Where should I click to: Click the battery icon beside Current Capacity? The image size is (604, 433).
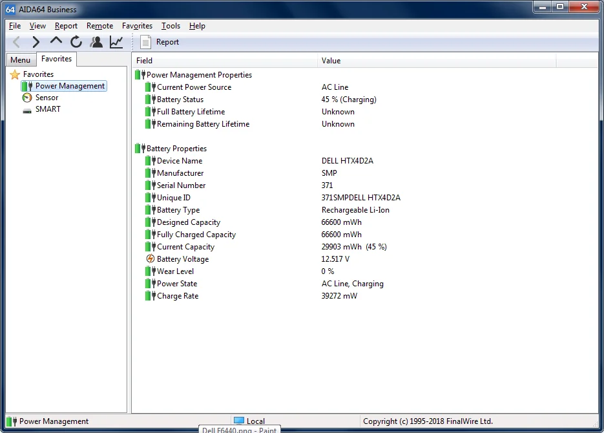point(151,247)
